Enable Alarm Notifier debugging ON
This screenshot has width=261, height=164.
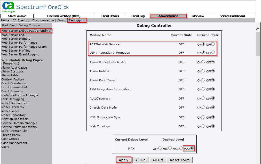pyautogui.click(x=203, y=71)
